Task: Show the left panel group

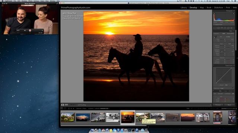Action: point(59,58)
